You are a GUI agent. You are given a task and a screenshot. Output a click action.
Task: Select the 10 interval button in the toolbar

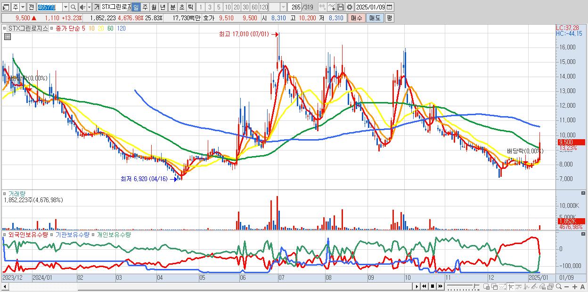[228, 7]
